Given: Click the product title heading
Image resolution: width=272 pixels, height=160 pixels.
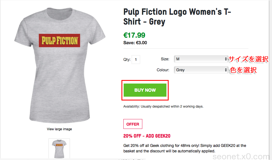Looking at the screenshot, I should [177, 17].
